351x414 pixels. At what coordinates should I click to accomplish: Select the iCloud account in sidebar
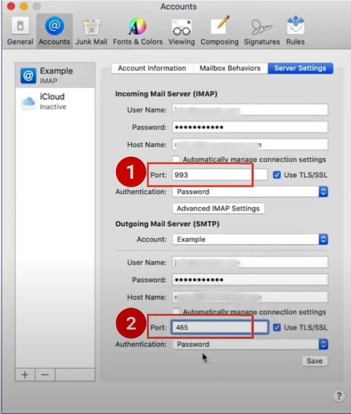55,101
